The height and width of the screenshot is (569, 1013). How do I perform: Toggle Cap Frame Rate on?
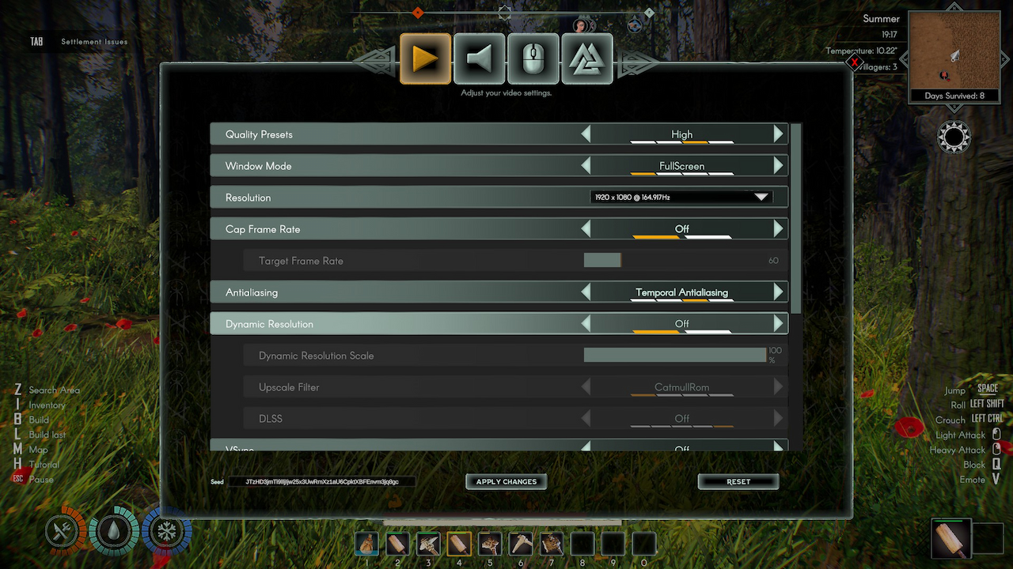point(779,228)
